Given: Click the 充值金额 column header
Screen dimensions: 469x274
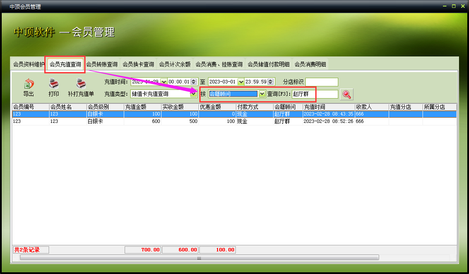Looking at the screenshot, I should (142, 107).
